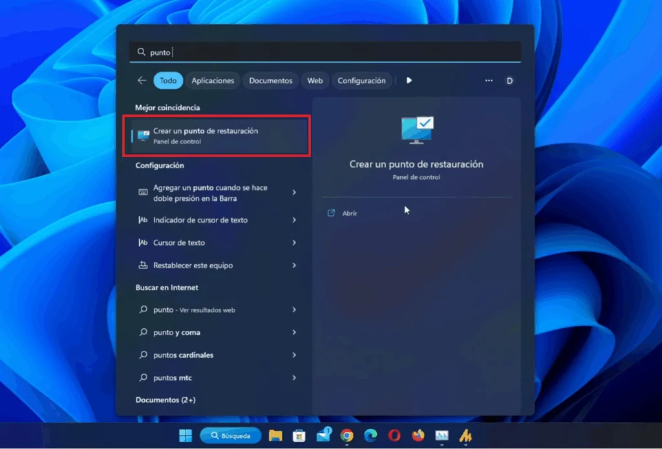Click search icon beside puntos cardinales

143,355
